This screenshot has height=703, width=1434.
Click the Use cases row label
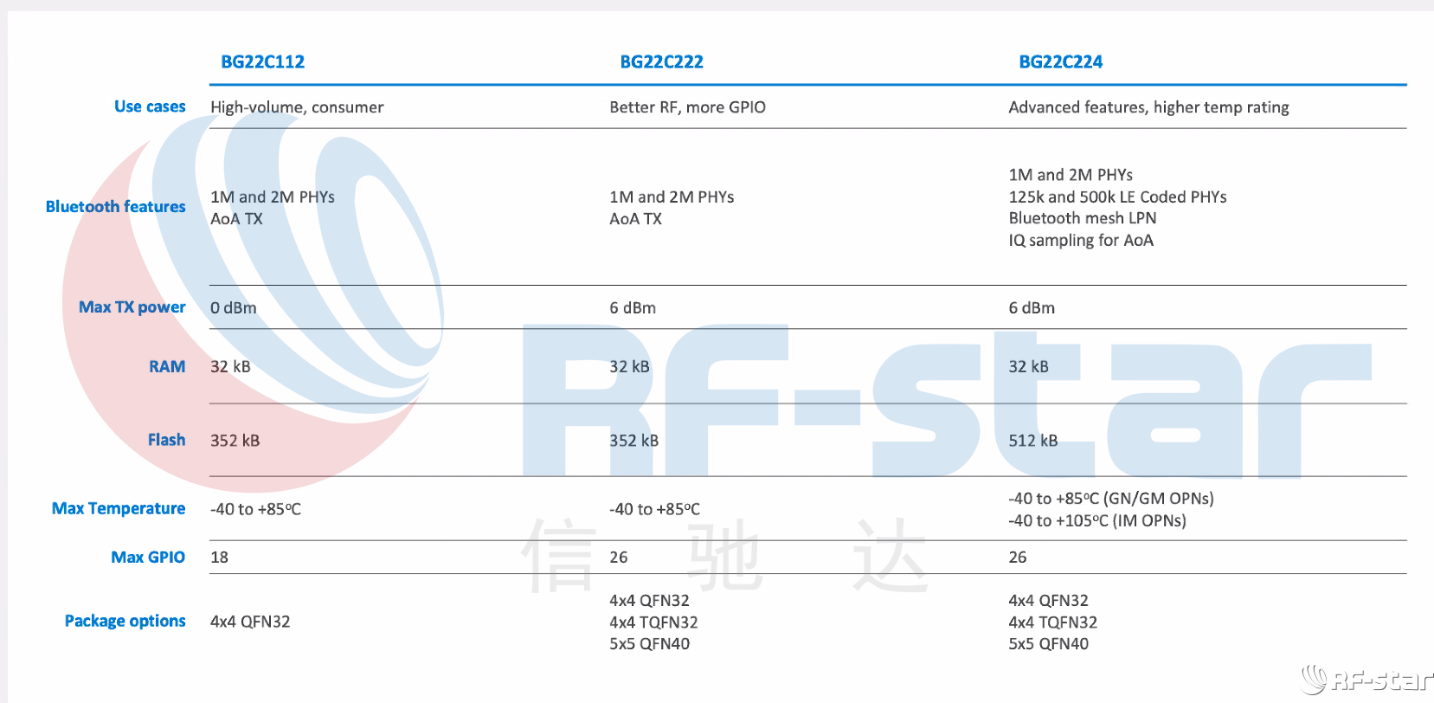click(x=150, y=106)
